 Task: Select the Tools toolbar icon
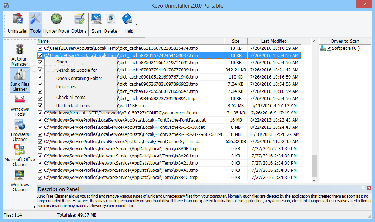pos(35,24)
